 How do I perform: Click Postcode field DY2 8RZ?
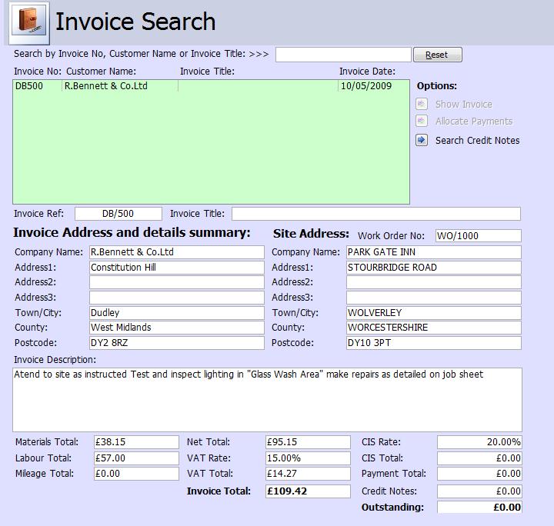coord(177,343)
